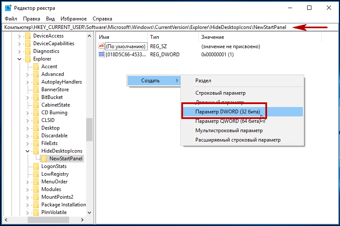Screen dimensions: 340x226
Task: Click the Тип column header
Action: click(x=173, y=37)
